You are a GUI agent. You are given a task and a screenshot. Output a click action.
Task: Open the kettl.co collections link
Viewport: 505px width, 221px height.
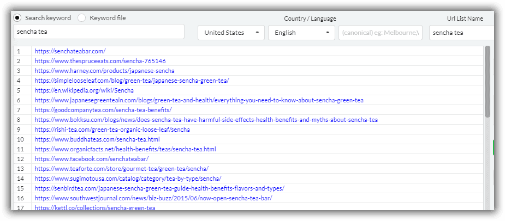tap(95, 208)
